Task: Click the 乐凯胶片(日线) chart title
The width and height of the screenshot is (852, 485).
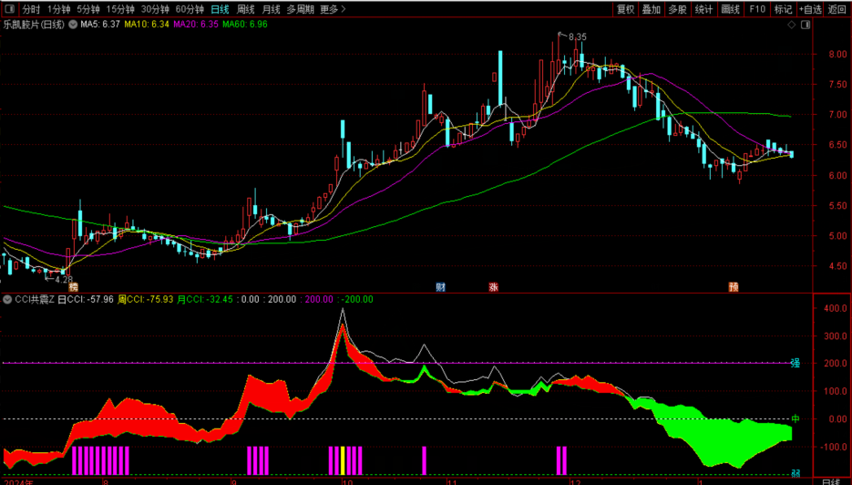Action: (x=34, y=25)
